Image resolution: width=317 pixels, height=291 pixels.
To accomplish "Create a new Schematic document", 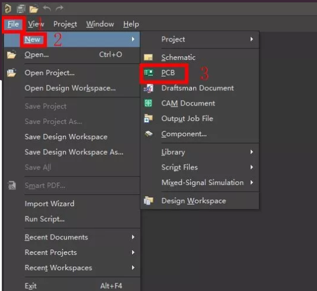I will [x=200, y=57].
